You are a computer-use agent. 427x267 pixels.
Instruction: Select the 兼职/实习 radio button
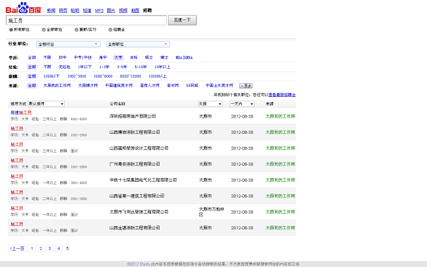[77, 30]
